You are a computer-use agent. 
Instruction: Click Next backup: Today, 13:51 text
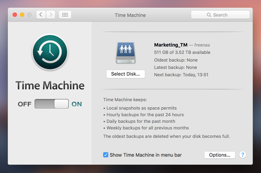point(181,75)
